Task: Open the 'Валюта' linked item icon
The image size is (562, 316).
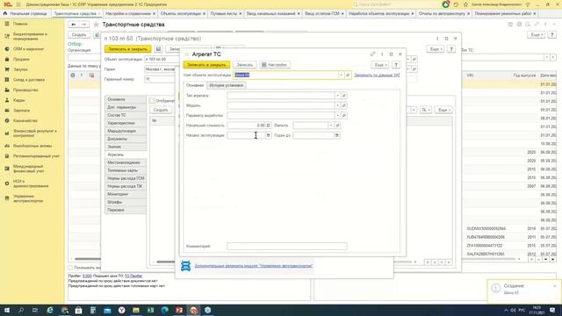Action: point(337,126)
